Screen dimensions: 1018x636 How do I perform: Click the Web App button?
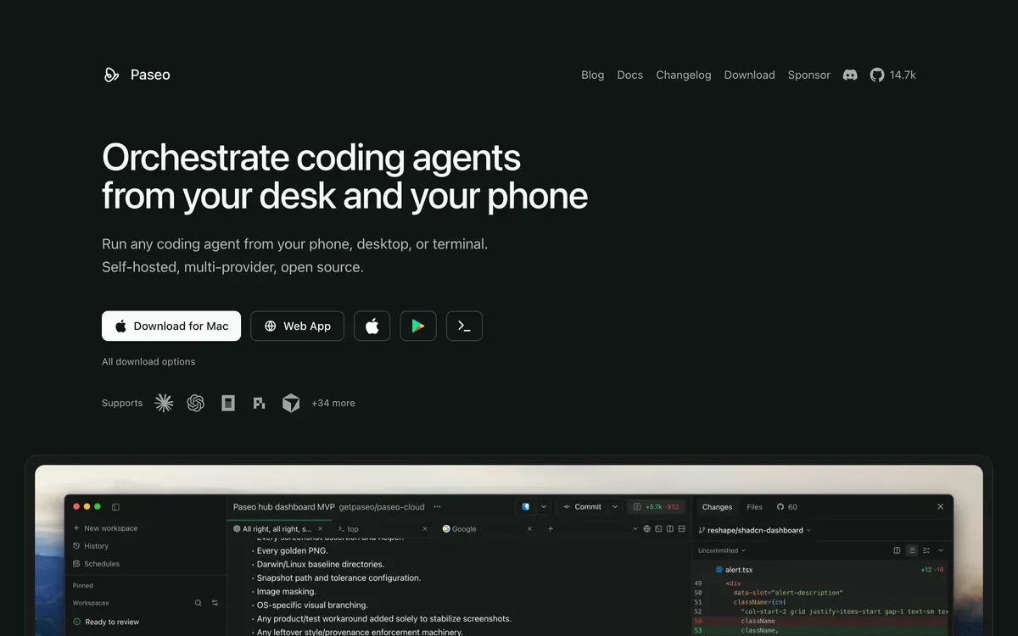297,326
